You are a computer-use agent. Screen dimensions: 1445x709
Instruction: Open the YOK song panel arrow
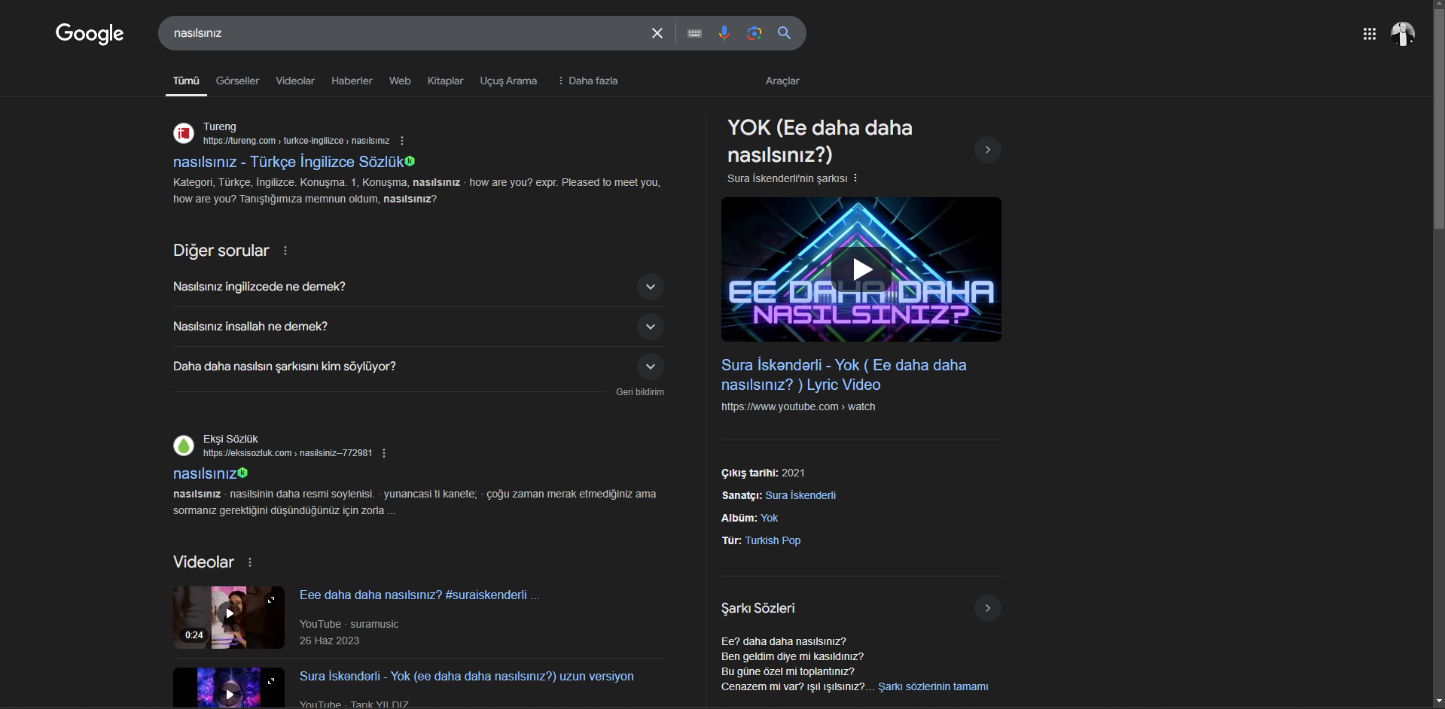tap(988, 150)
